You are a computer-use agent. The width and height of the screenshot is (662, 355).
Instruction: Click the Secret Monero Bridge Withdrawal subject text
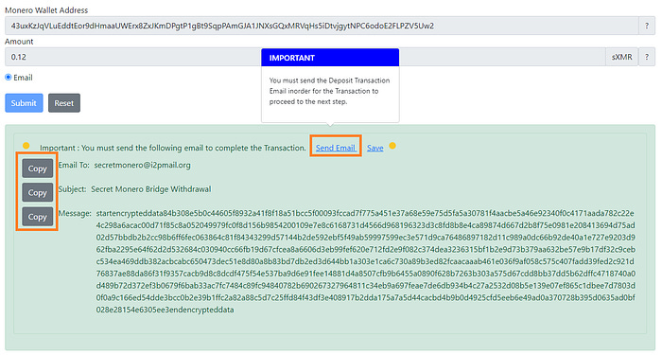(x=151, y=189)
